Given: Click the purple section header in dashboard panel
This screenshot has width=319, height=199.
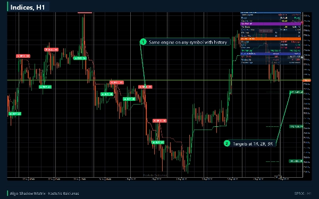Looking at the screenshot, I should click(271, 24).
